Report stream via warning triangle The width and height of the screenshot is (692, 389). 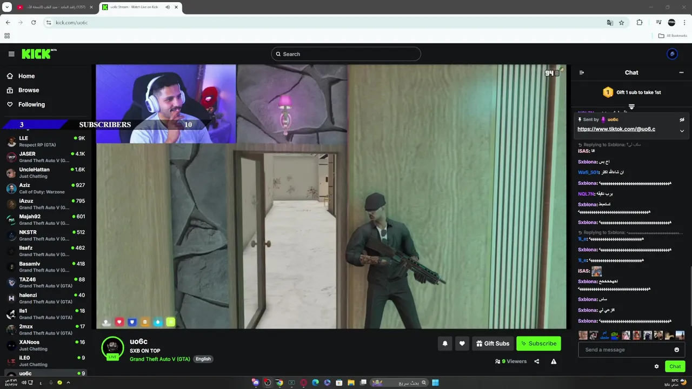pos(554,361)
